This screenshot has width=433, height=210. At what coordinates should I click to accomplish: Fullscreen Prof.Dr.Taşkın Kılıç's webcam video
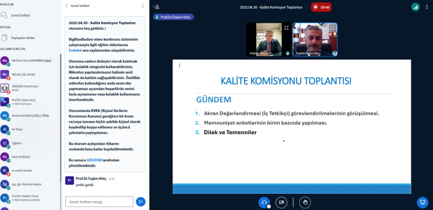(332, 28)
